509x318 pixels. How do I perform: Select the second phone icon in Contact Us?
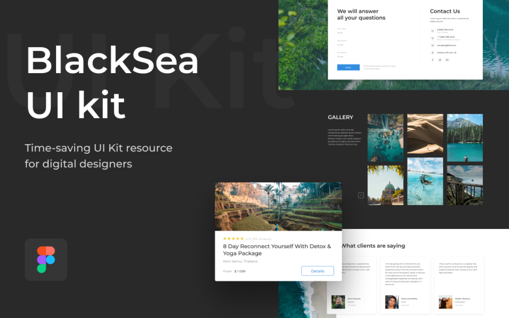point(432,38)
